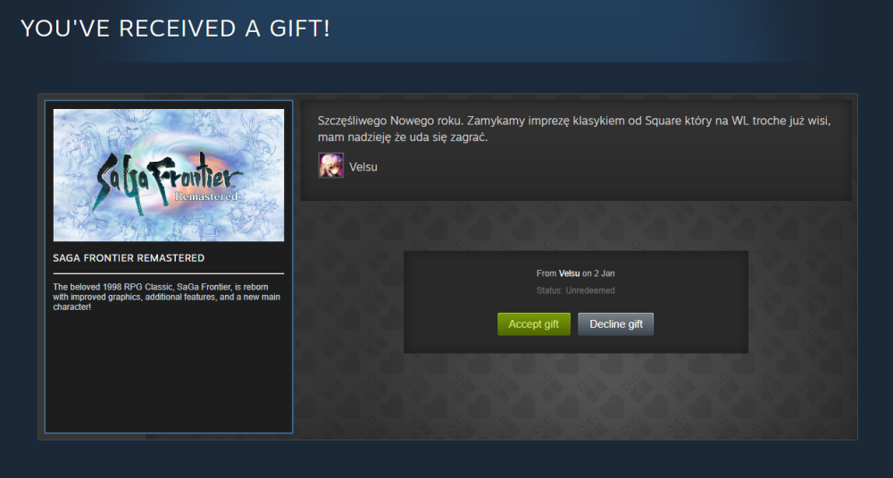Viewport: 893px width, 478px height.
Task: Click the "character!" word ending the description
Action: (71, 307)
